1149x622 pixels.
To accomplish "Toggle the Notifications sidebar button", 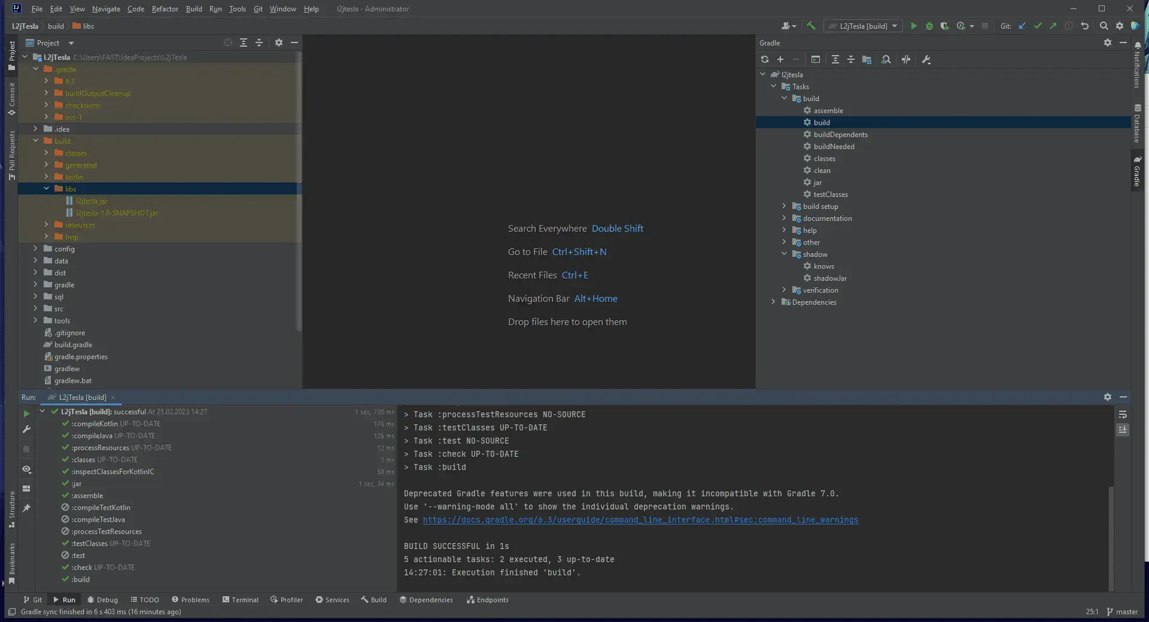I will pos(1137,66).
